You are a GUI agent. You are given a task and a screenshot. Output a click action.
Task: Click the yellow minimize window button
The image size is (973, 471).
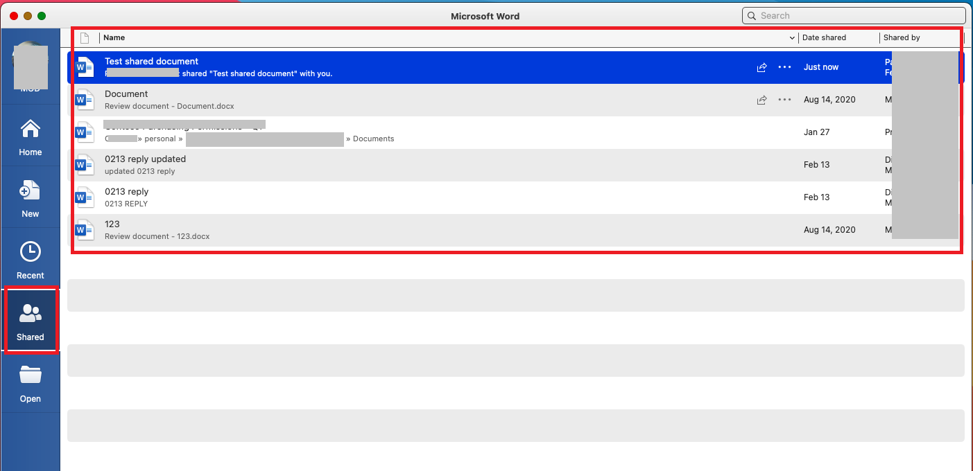point(28,15)
